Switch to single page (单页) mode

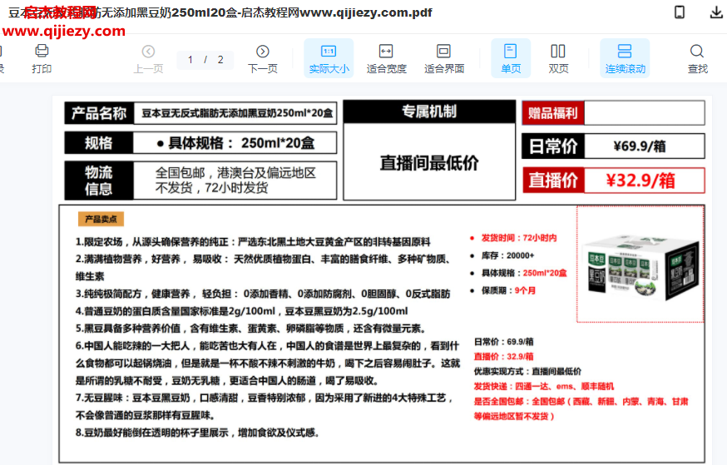click(511, 58)
